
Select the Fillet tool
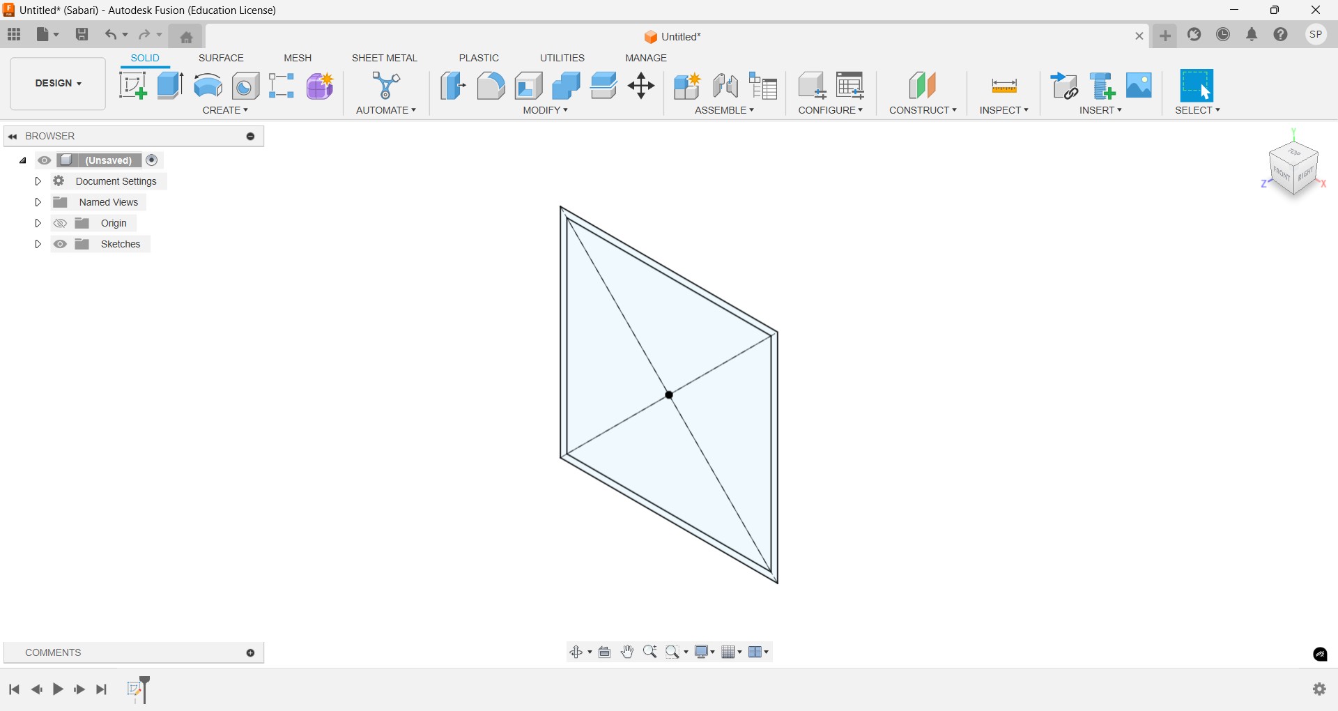[491, 86]
